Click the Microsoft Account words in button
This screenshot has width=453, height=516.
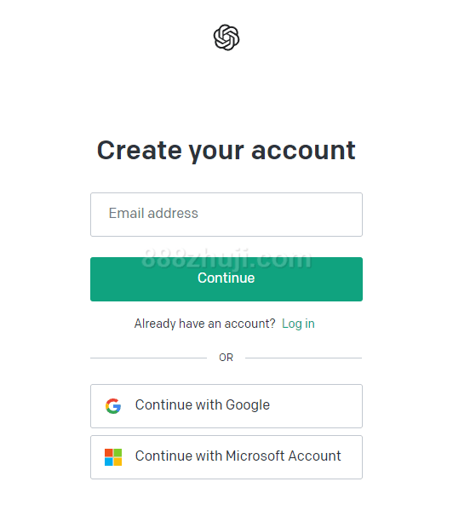[x=284, y=456]
